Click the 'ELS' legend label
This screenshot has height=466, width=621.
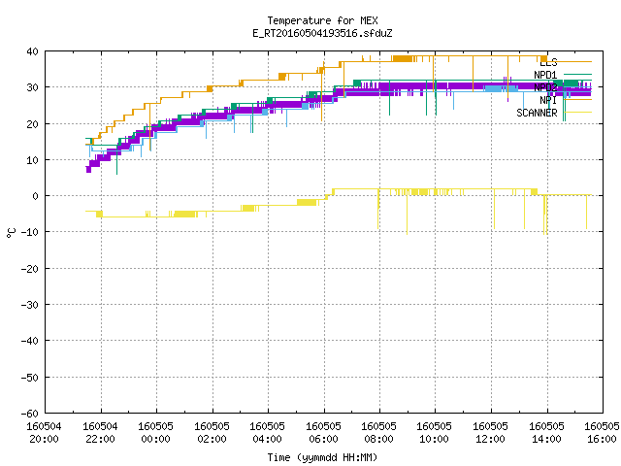pos(548,62)
